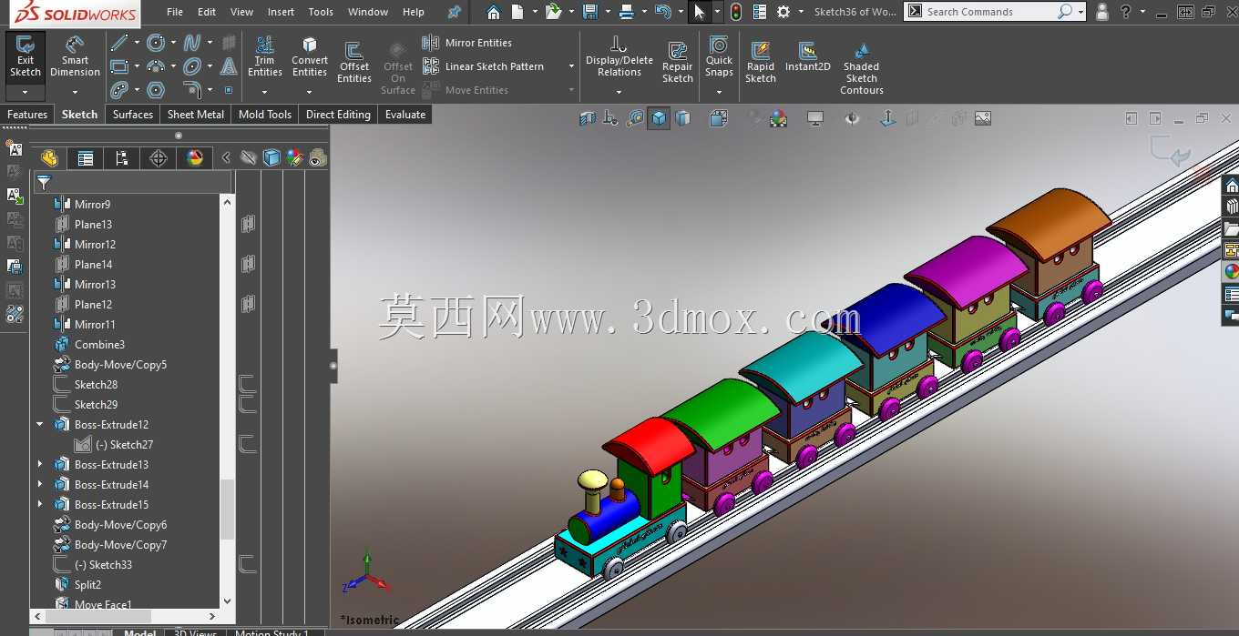Viewport: 1239px width, 636px height.
Task: Click the Home icon in title toolbar
Action: 493,12
